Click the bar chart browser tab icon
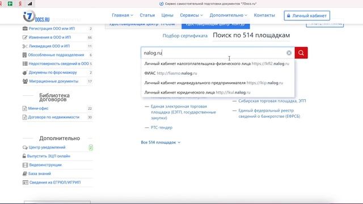Screen dimensions: 363x204 (x=30, y=3)
